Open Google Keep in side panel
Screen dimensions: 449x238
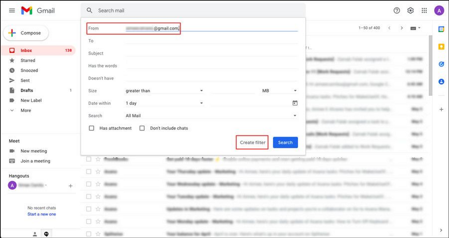pyautogui.click(x=441, y=47)
